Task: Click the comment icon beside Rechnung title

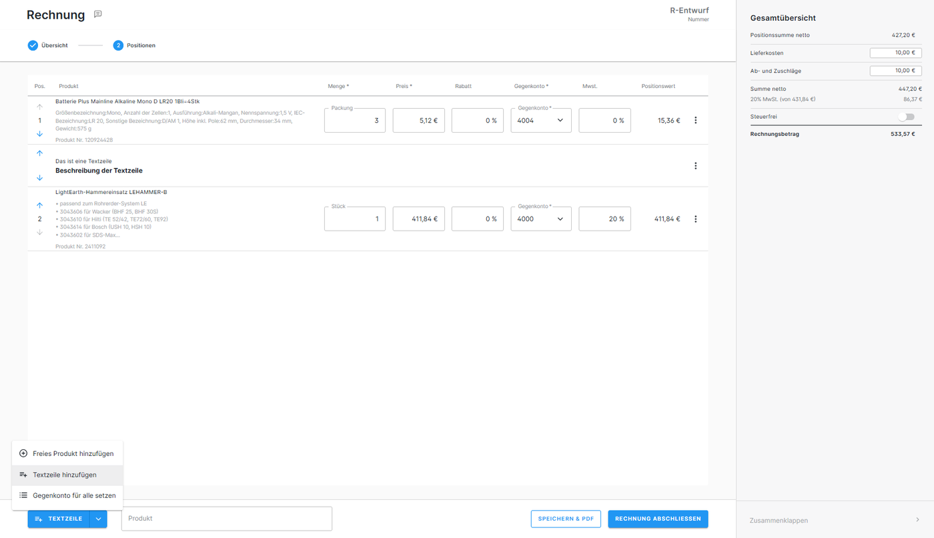Action: (x=98, y=15)
